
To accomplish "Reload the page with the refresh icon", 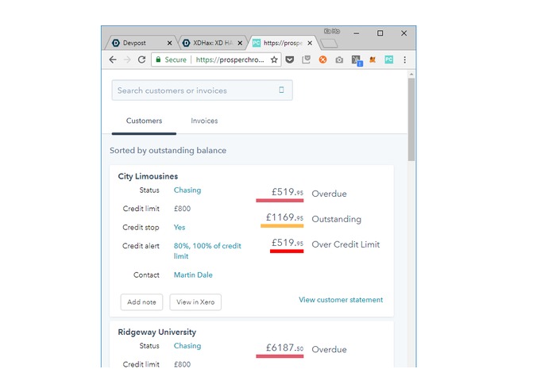I will coord(141,60).
